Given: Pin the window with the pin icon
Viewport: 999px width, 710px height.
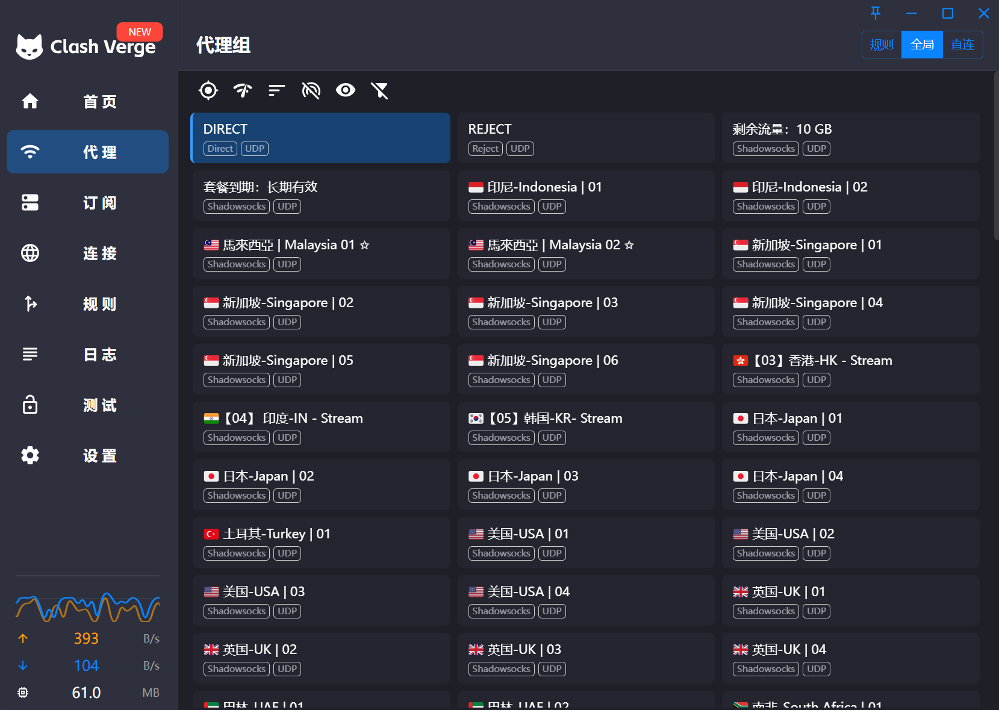Looking at the screenshot, I should [876, 13].
